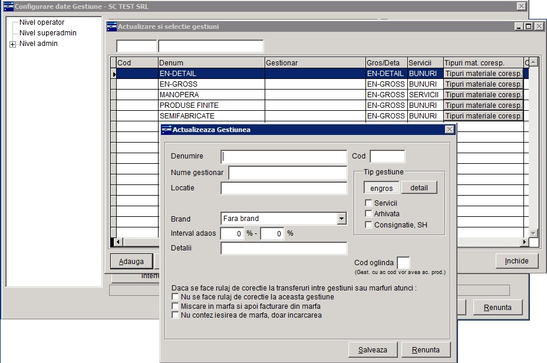Click the Tipuri mat. coresp. column header
Image resolution: width=547 pixels, height=363 pixels.
point(483,63)
